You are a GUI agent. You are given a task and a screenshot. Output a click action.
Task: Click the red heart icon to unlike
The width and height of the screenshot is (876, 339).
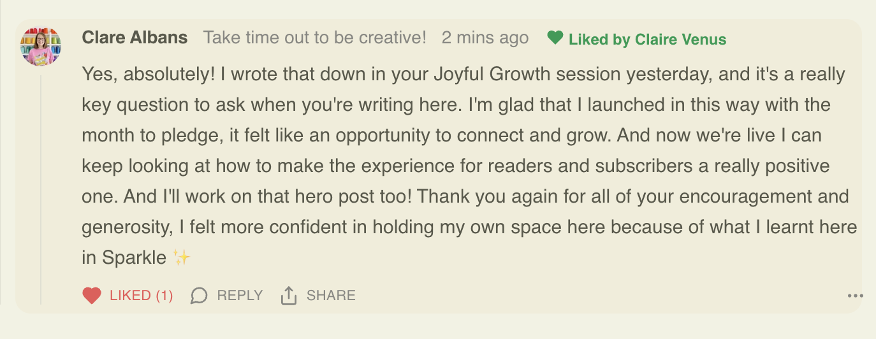coord(92,296)
